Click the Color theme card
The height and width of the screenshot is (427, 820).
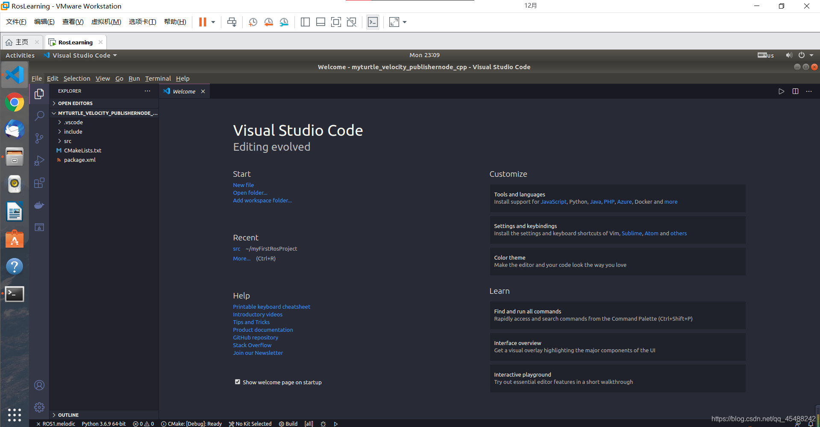617,261
